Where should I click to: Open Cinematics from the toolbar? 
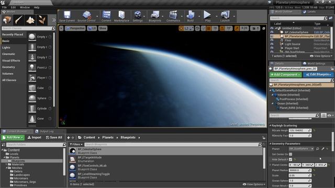coord(173,16)
